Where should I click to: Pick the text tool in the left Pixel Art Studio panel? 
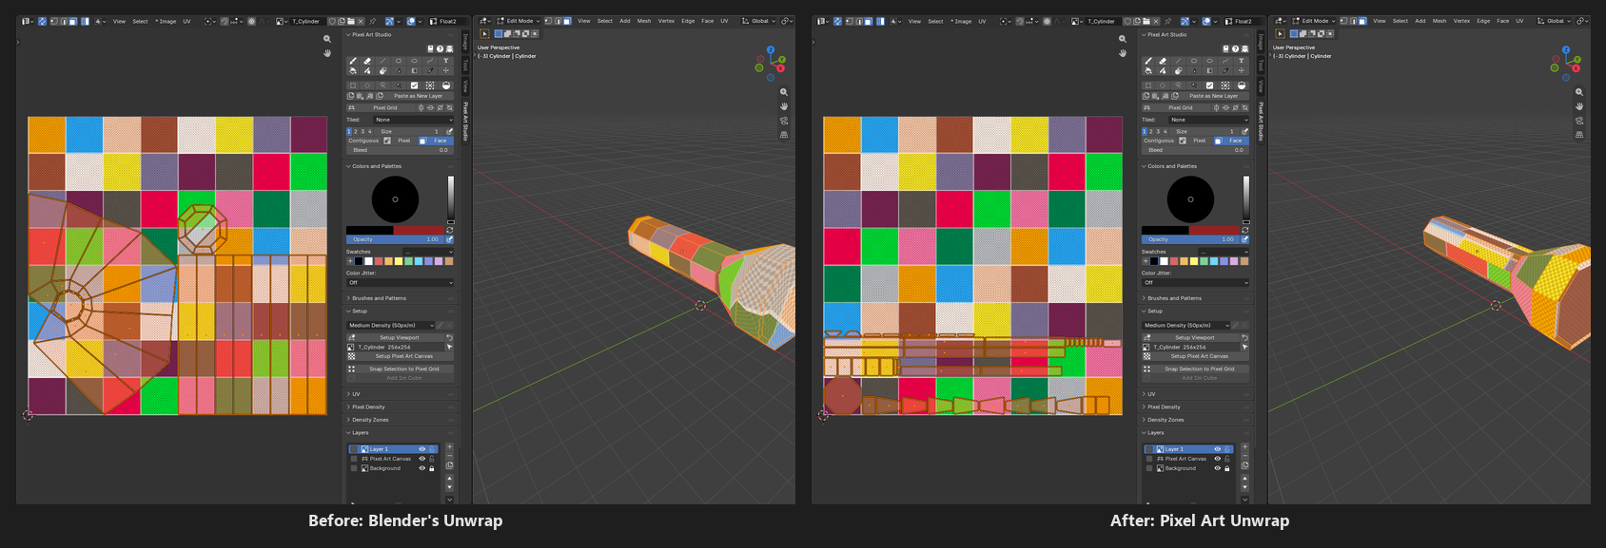(x=445, y=61)
